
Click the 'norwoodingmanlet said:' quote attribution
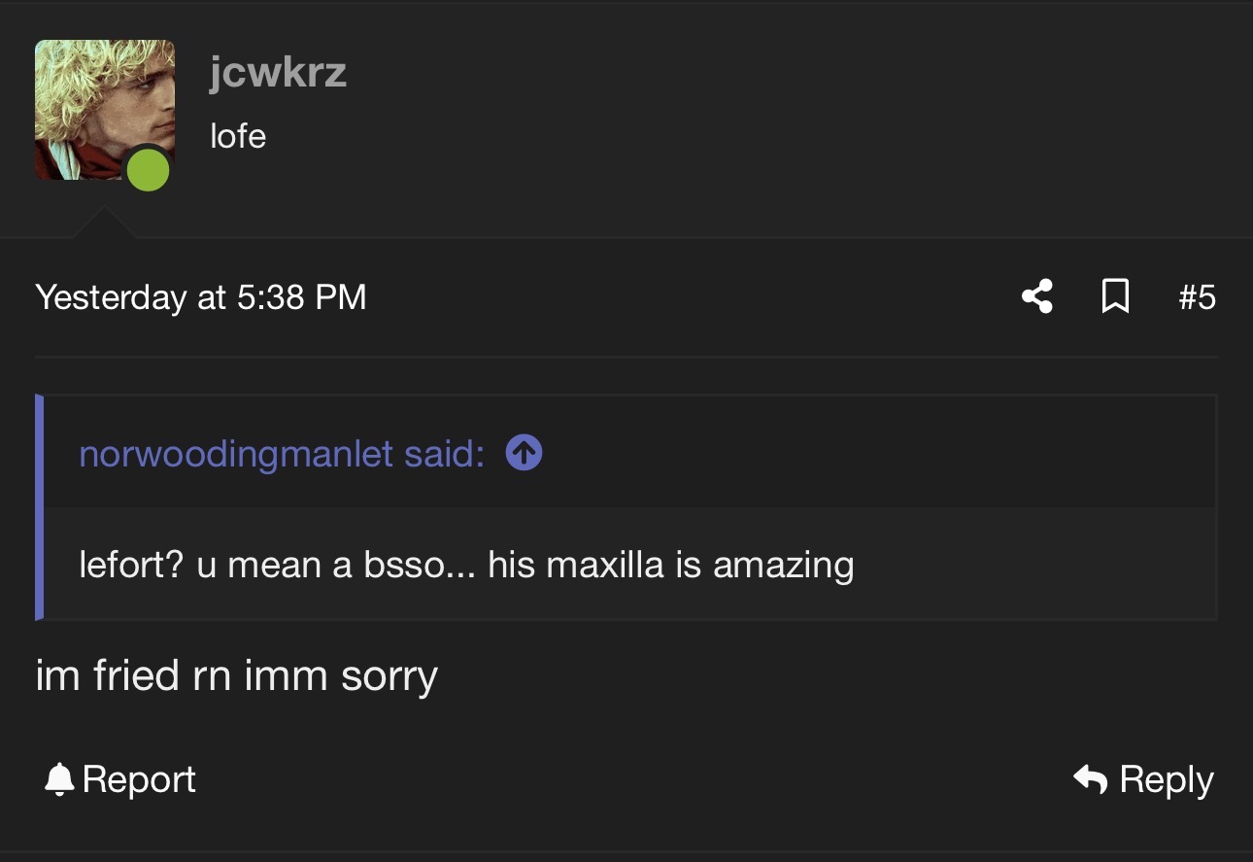[x=282, y=453]
